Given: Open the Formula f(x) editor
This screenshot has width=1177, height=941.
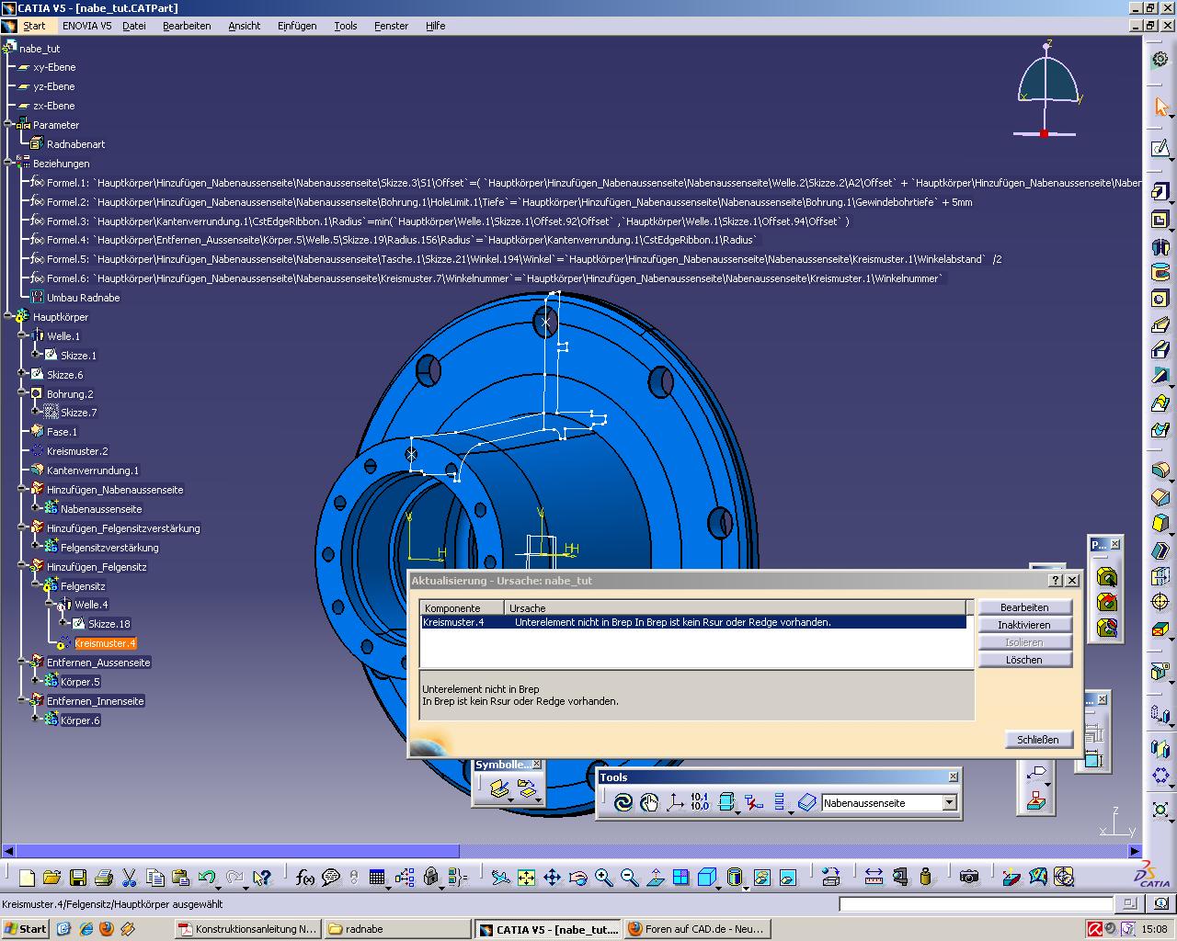Looking at the screenshot, I should tap(305, 878).
